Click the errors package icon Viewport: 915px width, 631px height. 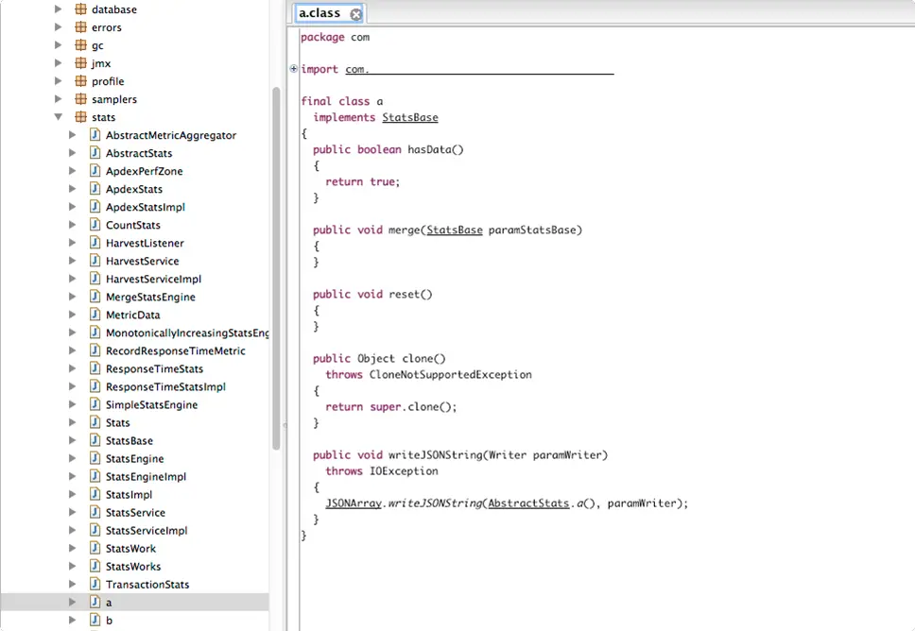click(80, 27)
